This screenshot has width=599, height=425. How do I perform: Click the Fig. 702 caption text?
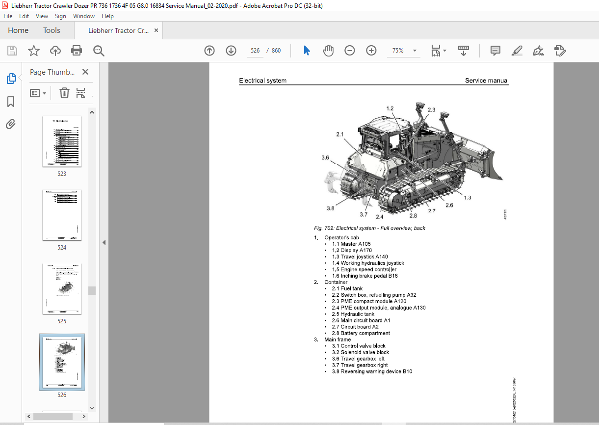click(x=369, y=228)
